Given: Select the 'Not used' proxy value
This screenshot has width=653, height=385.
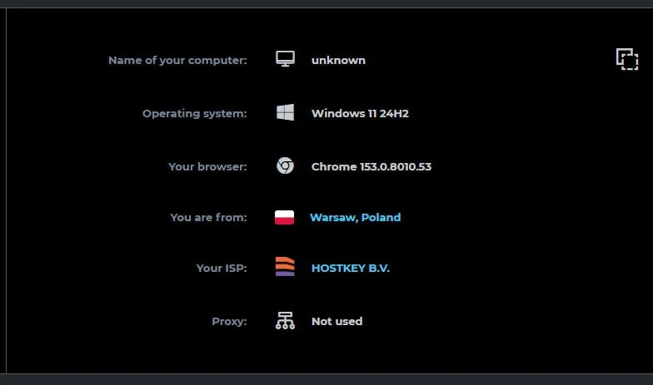Looking at the screenshot, I should [336, 321].
